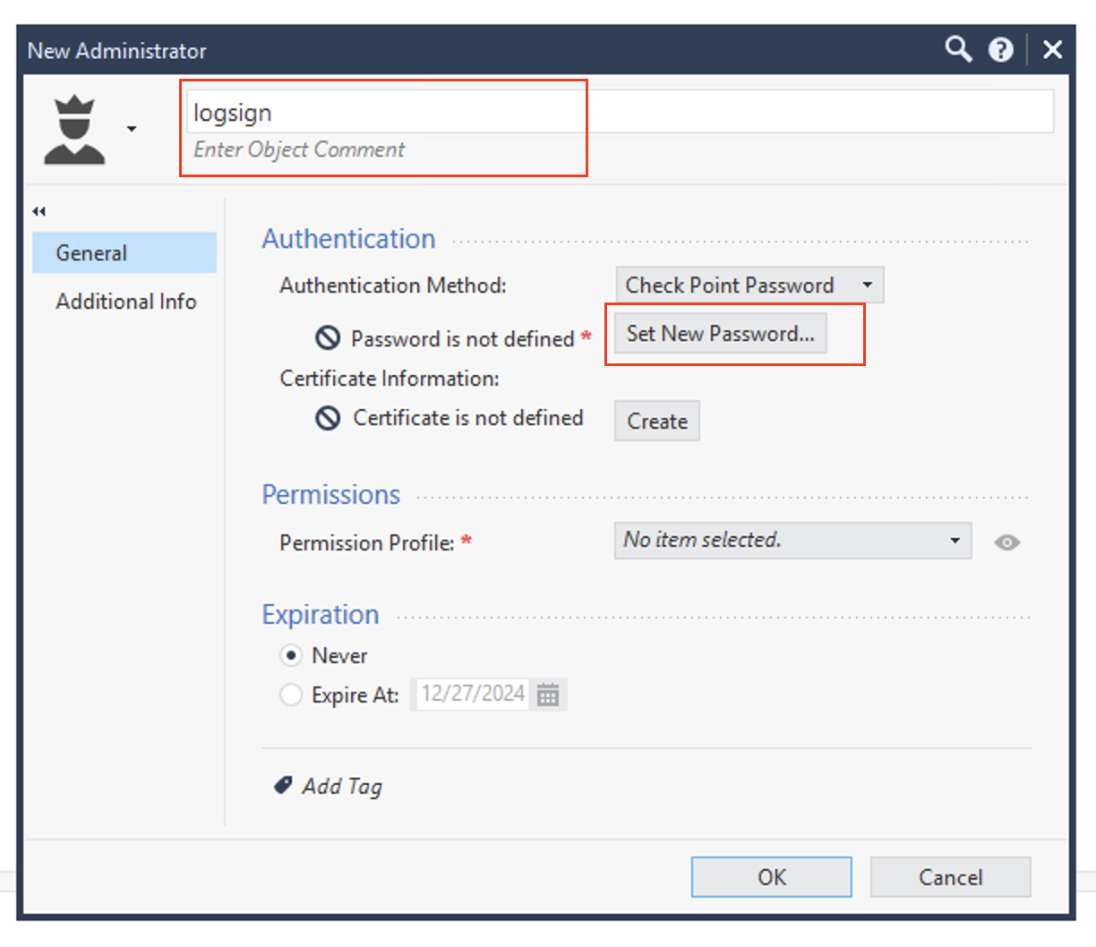Viewport: 1096px width, 947px height.
Task: Click the Enter Object Comment field
Action: point(299,149)
